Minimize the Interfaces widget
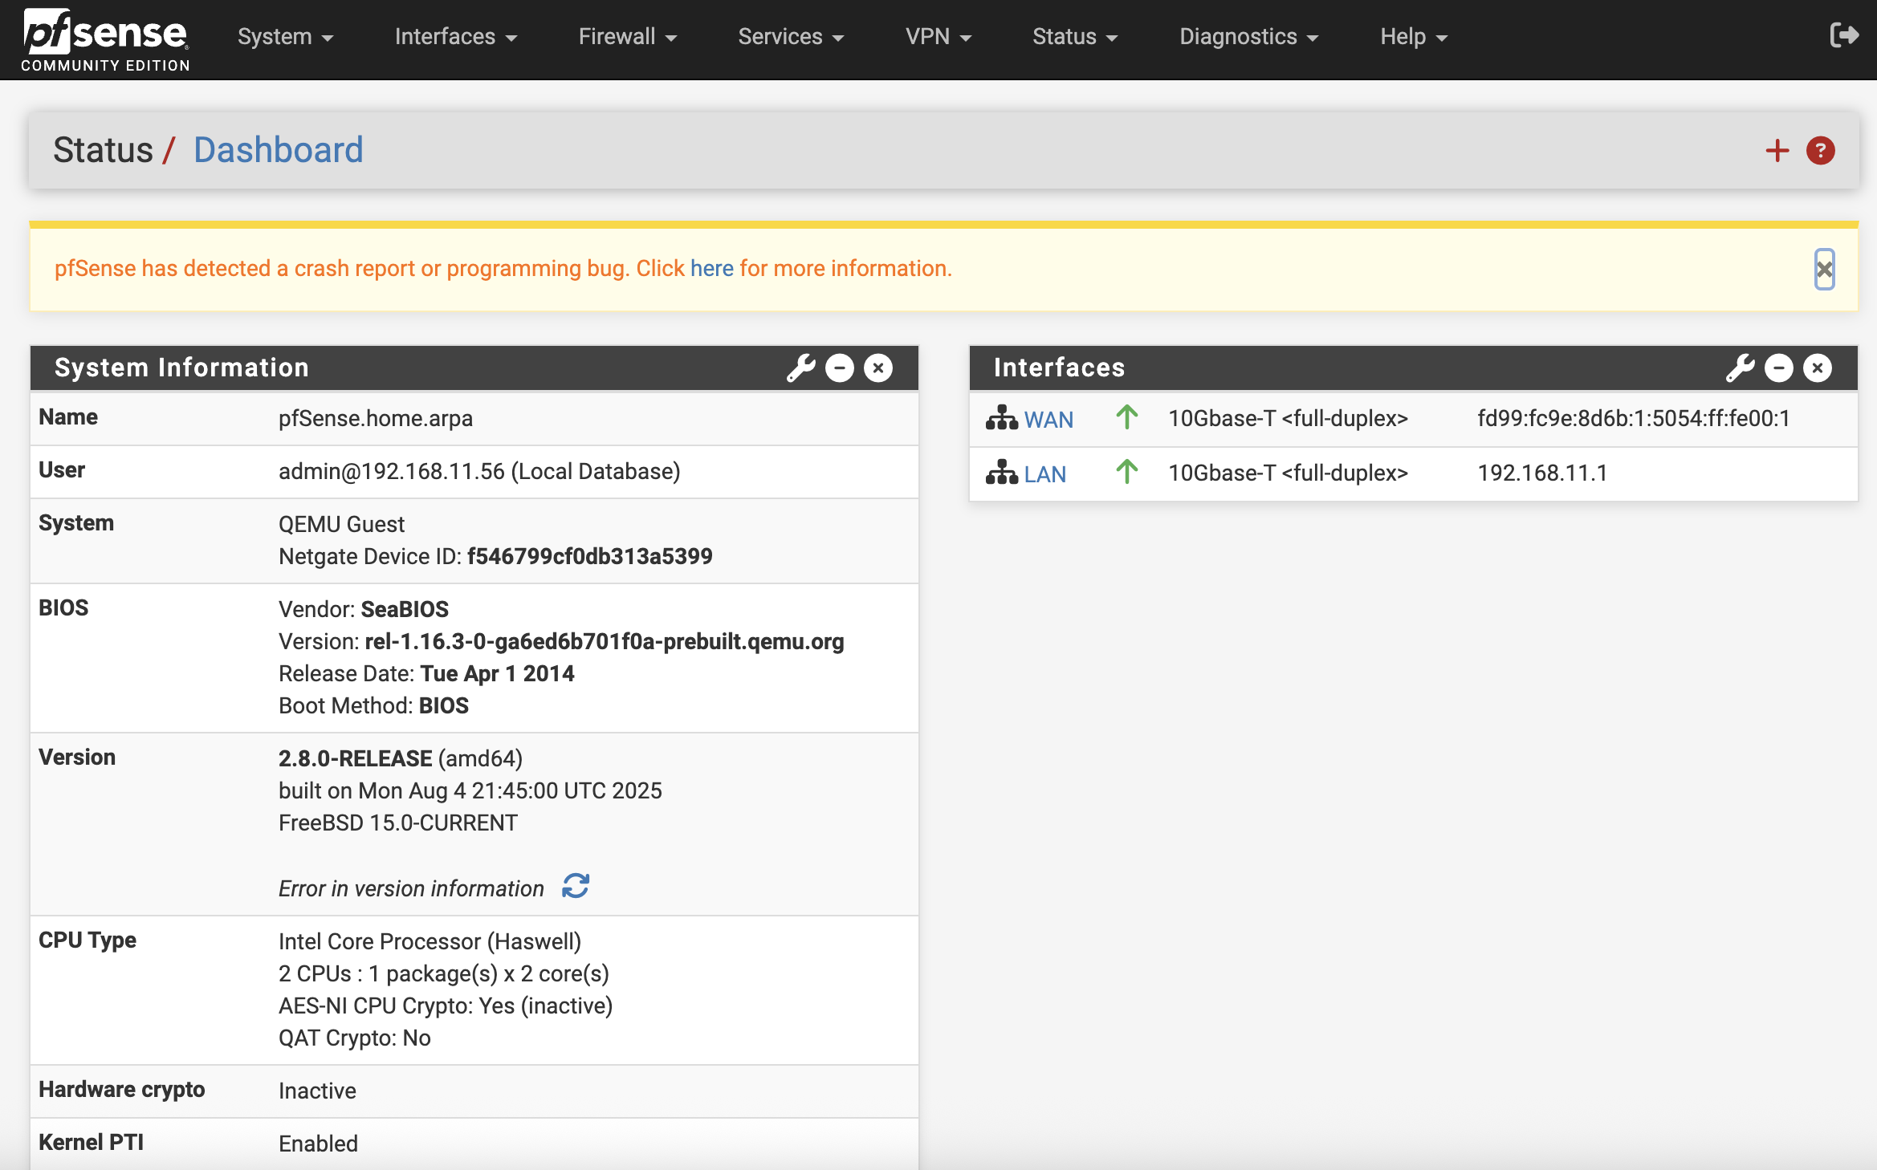1877x1170 pixels. click(x=1779, y=368)
